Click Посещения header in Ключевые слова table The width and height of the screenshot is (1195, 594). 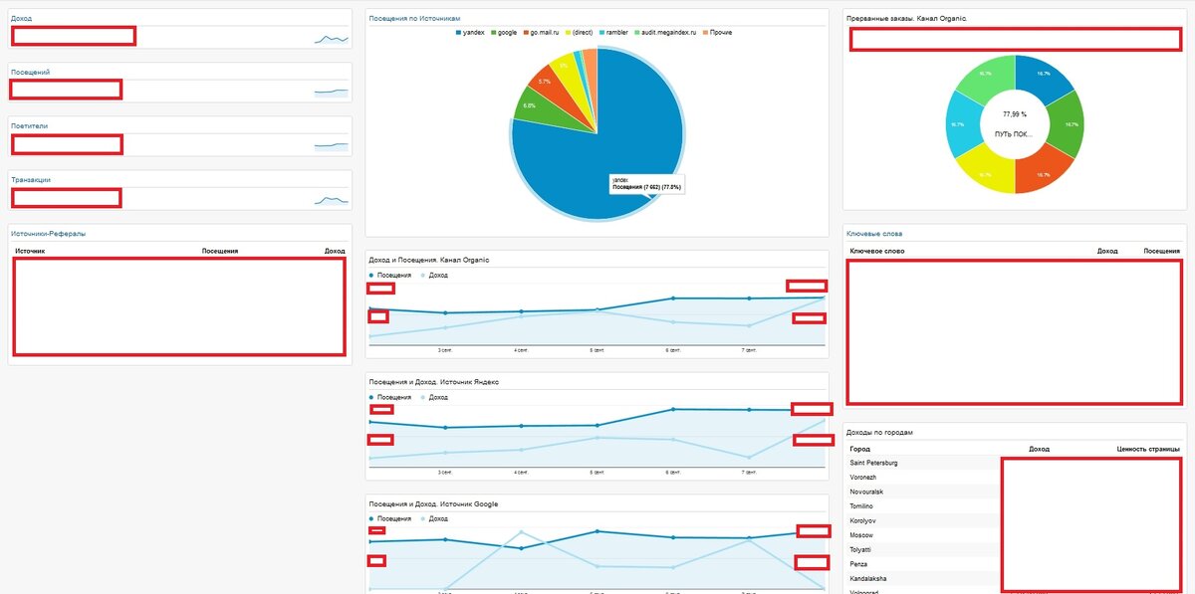(x=1162, y=251)
